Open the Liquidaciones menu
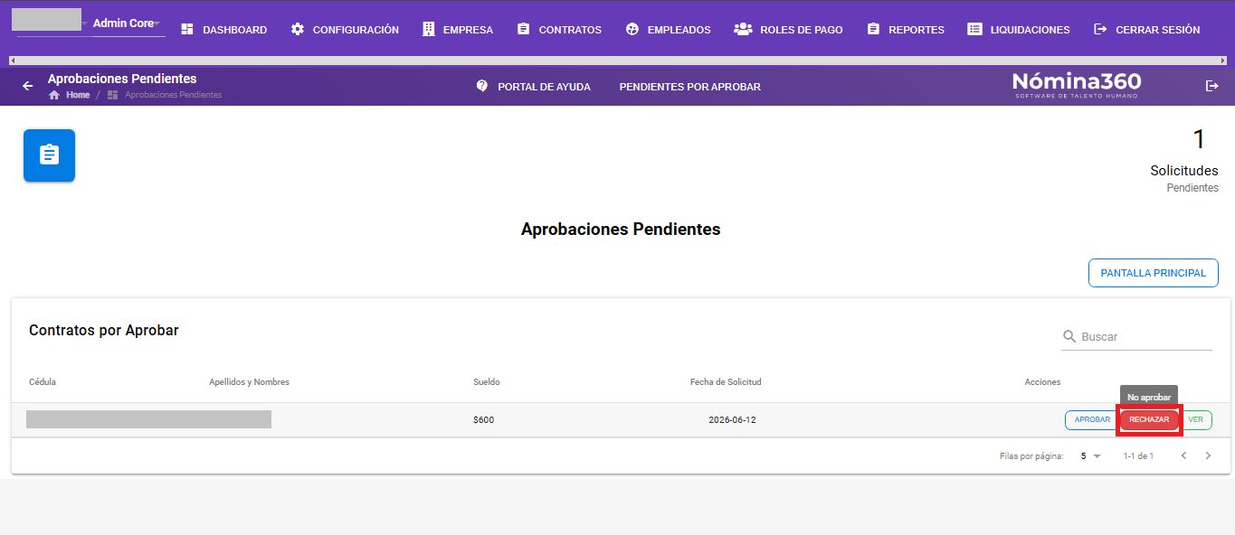 (x=1018, y=30)
